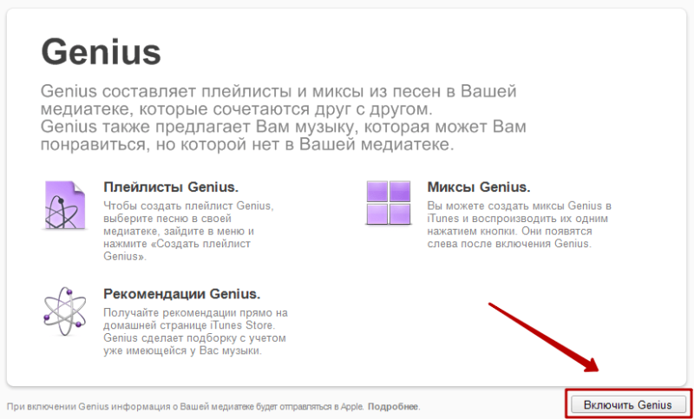Turn on Genius with Включить Genius button
The width and height of the screenshot is (694, 419).
627,404
